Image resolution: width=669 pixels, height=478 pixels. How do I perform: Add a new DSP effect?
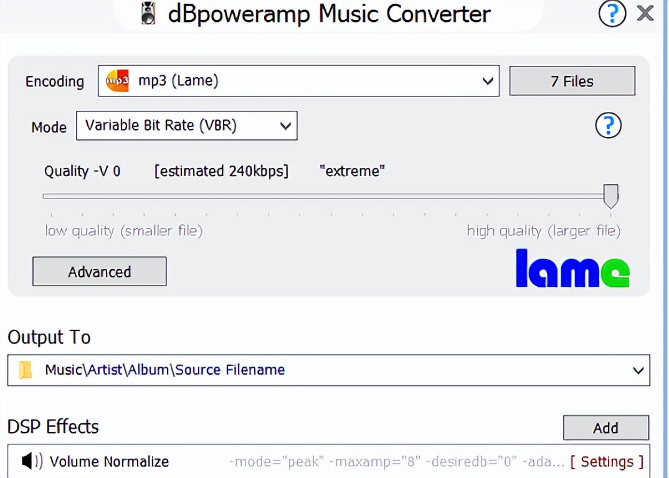point(606,428)
